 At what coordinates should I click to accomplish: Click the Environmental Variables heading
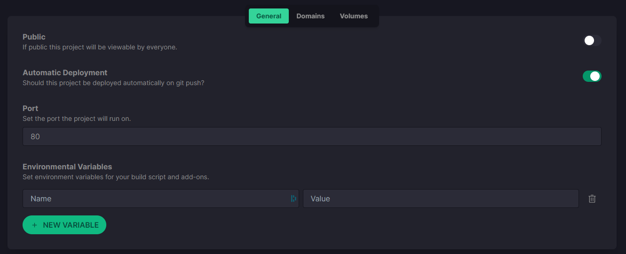tap(67, 167)
